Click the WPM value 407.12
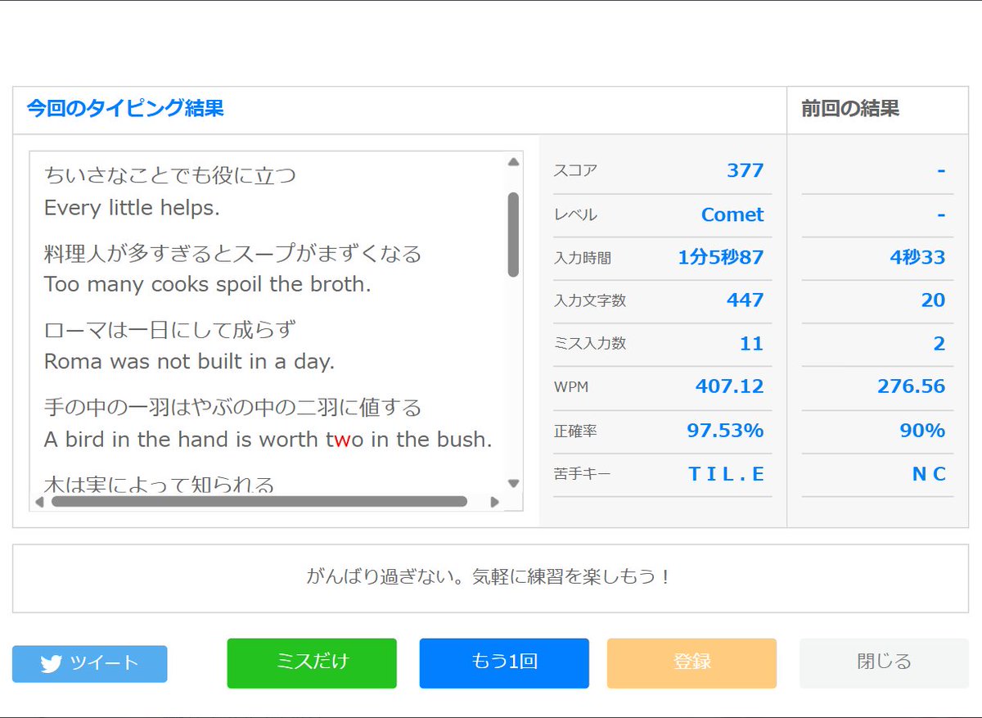Screen dimensions: 982x718 click(x=730, y=386)
